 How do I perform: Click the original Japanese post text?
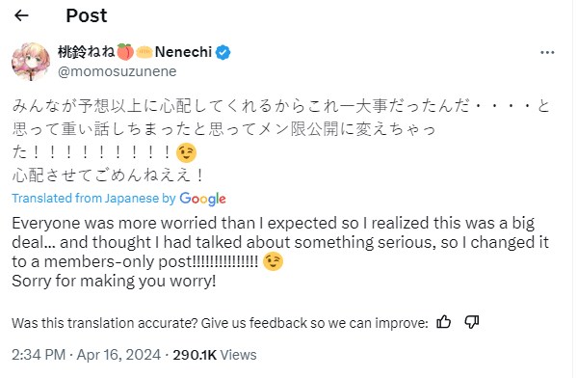pyautogui.click(x=281, y=141)
